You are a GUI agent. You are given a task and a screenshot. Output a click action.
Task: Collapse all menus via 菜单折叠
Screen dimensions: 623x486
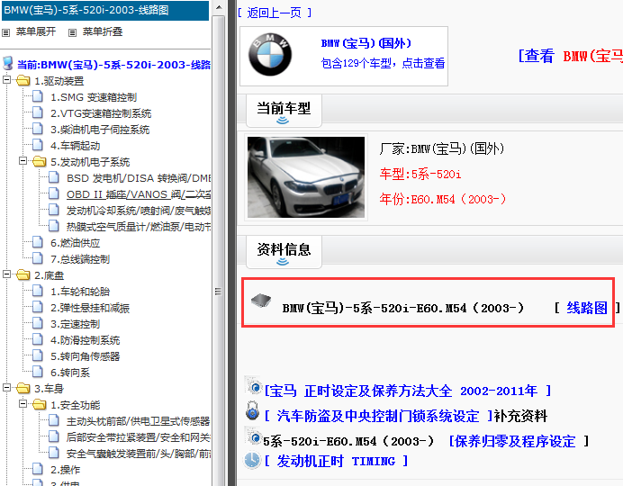[103, 31]
